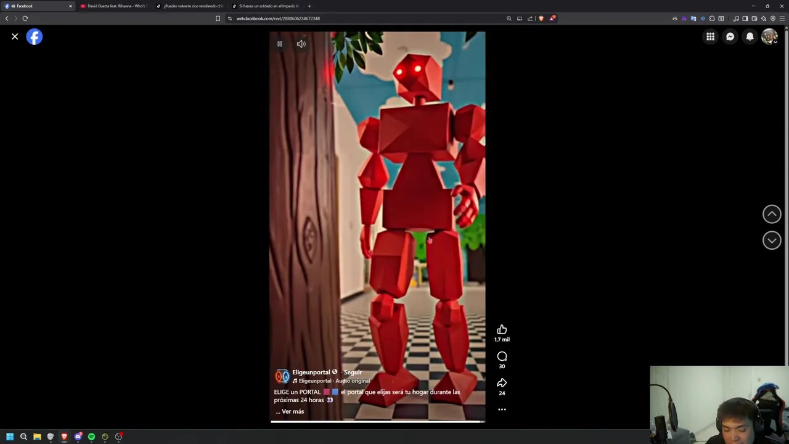
Task: Open the Eligeunportal profile name link
Action: (311, 372)
